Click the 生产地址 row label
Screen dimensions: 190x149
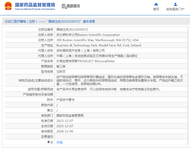[x=47, y=45]
